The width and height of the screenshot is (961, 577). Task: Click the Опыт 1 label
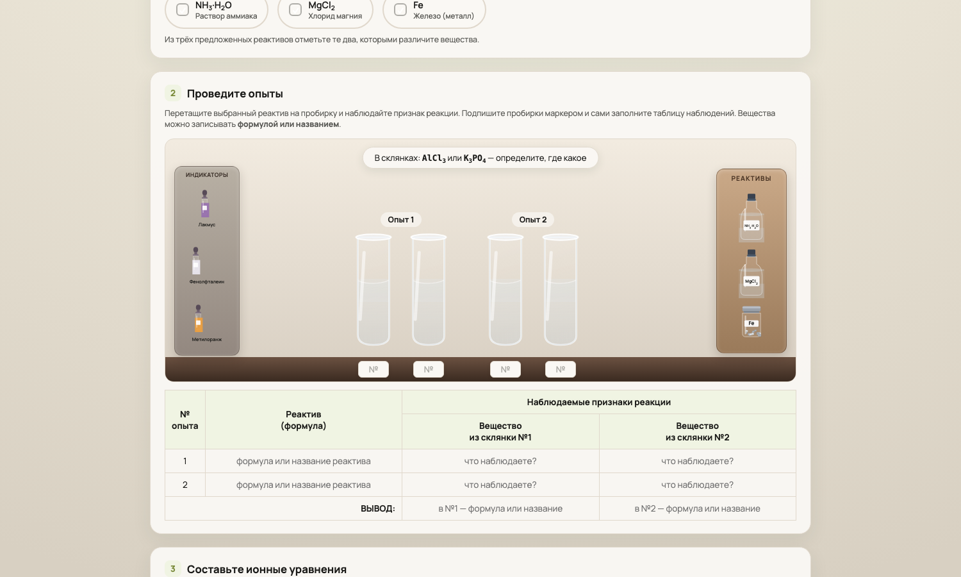(x=401, y=220)
